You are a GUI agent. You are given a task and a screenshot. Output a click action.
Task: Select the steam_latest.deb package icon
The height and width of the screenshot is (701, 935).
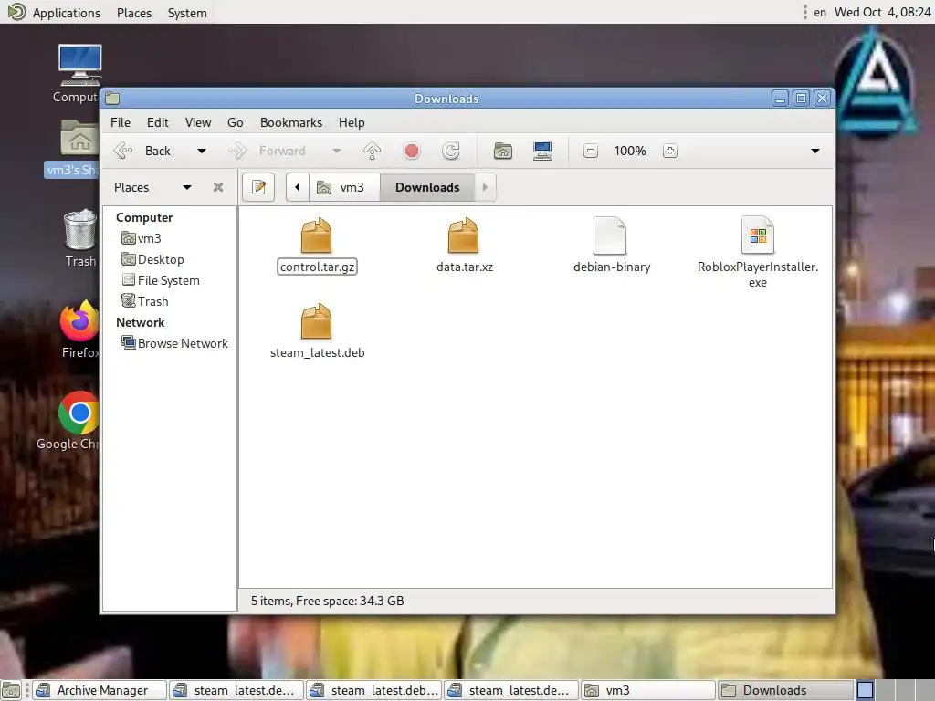point(317,320)
